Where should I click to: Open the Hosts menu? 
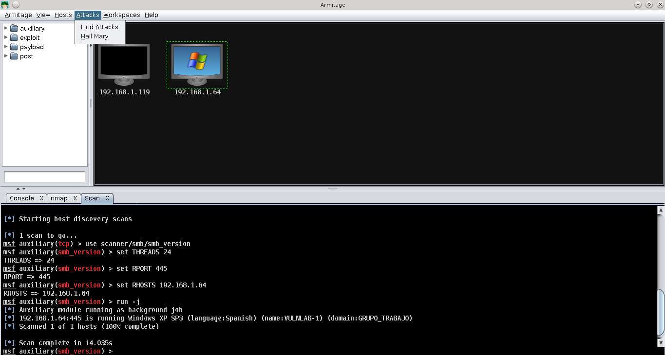(63, 15)
